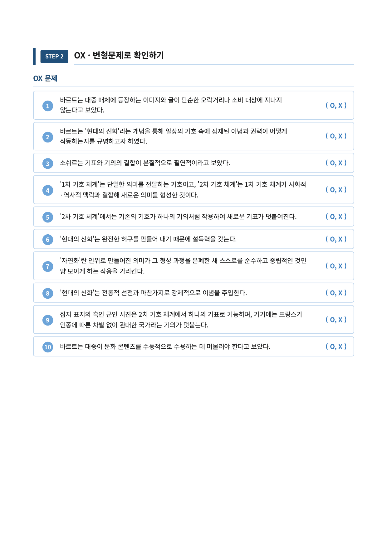The height and width of the screenshot is (548, 387).
Task: Select the (O, X) answer for question 8
Action: point(336,293)
